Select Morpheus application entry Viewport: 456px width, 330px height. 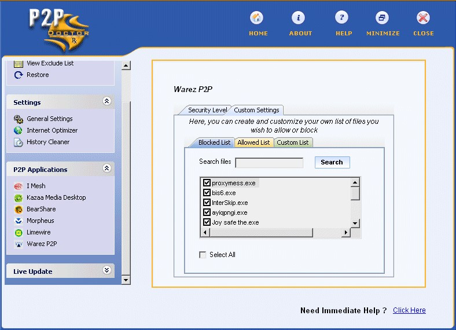[x=41, y=221]
